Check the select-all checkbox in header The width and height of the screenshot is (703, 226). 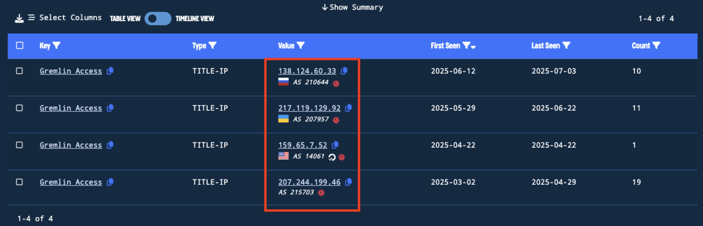19,45
